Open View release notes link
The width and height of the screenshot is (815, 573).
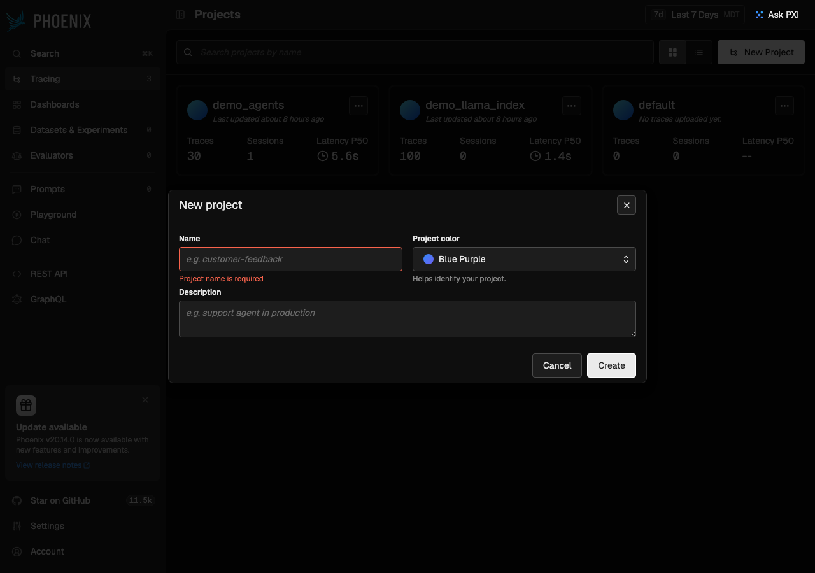point(53,465)
